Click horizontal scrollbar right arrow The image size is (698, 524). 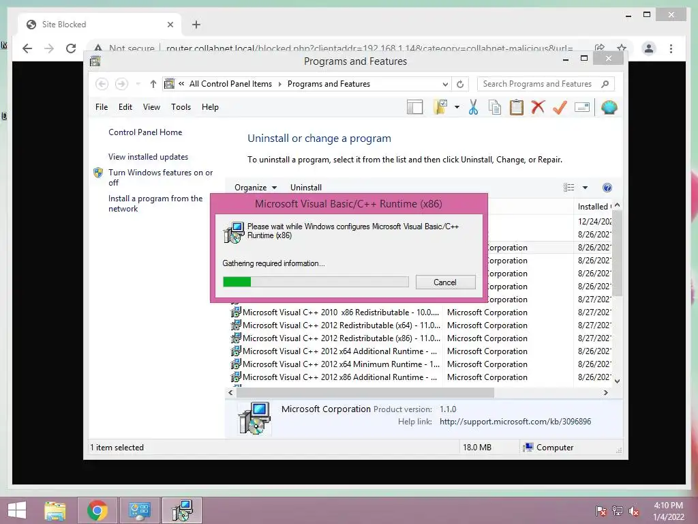tap(605, 392)
